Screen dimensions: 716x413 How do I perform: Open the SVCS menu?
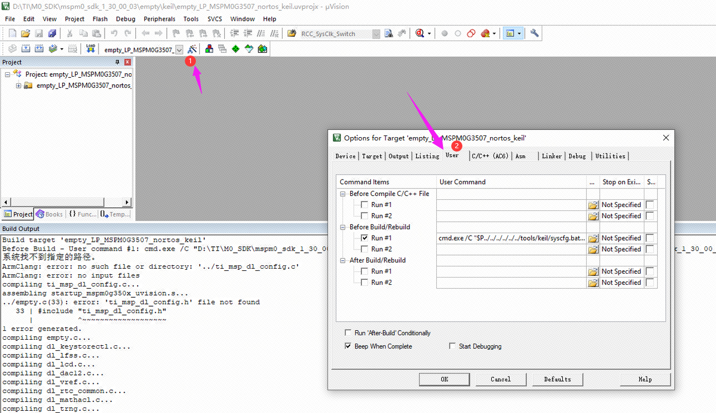point(215,18)
